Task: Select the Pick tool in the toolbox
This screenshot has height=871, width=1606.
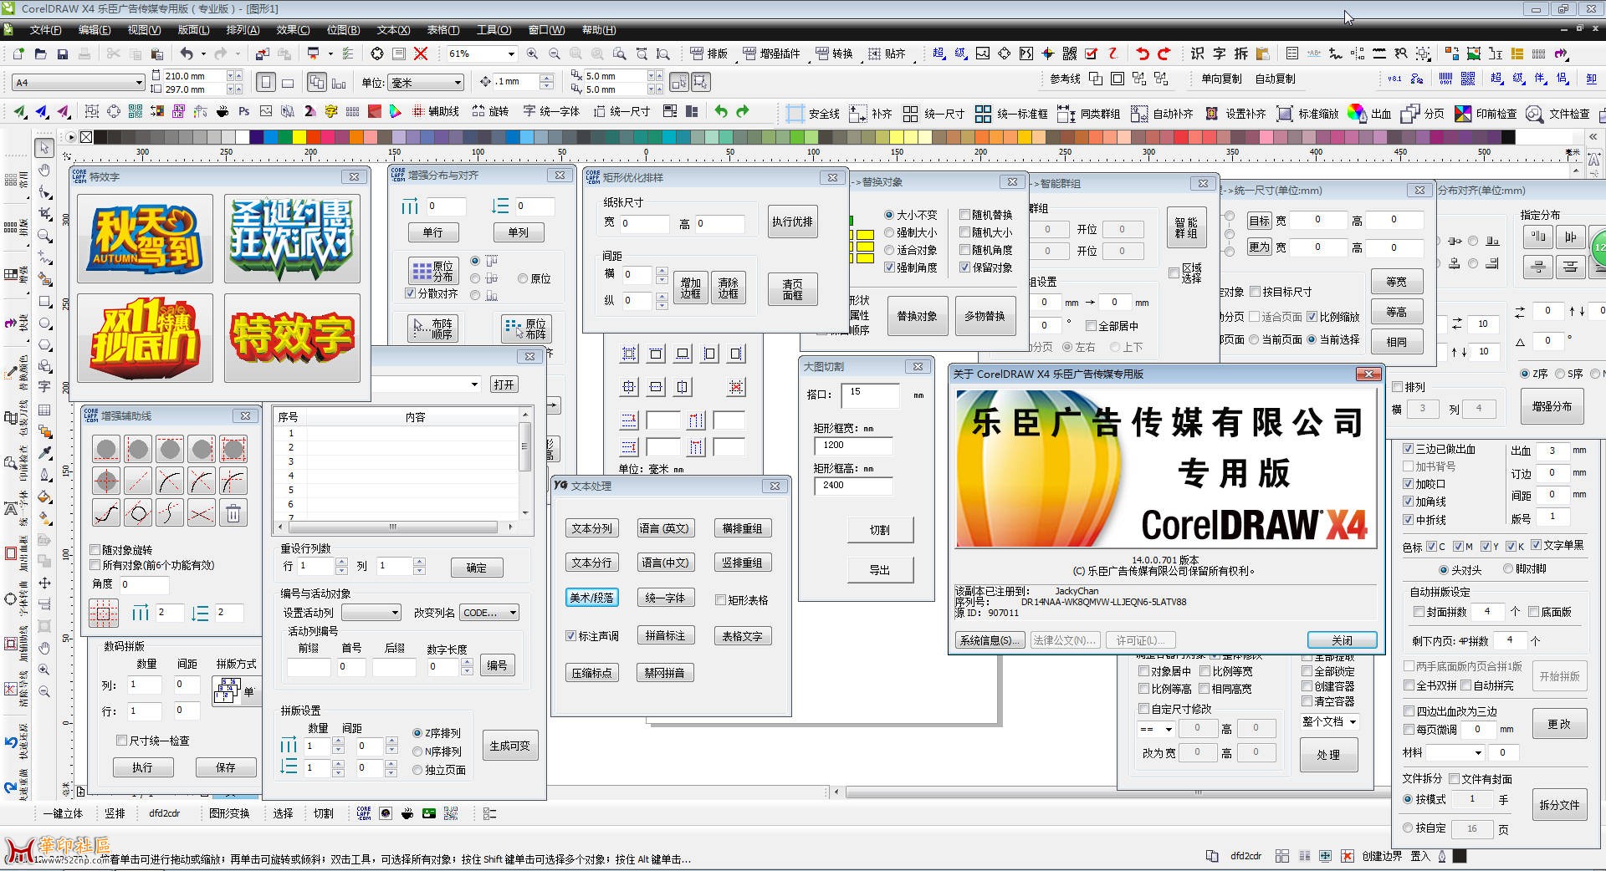Action: click(x=45, y=148)
